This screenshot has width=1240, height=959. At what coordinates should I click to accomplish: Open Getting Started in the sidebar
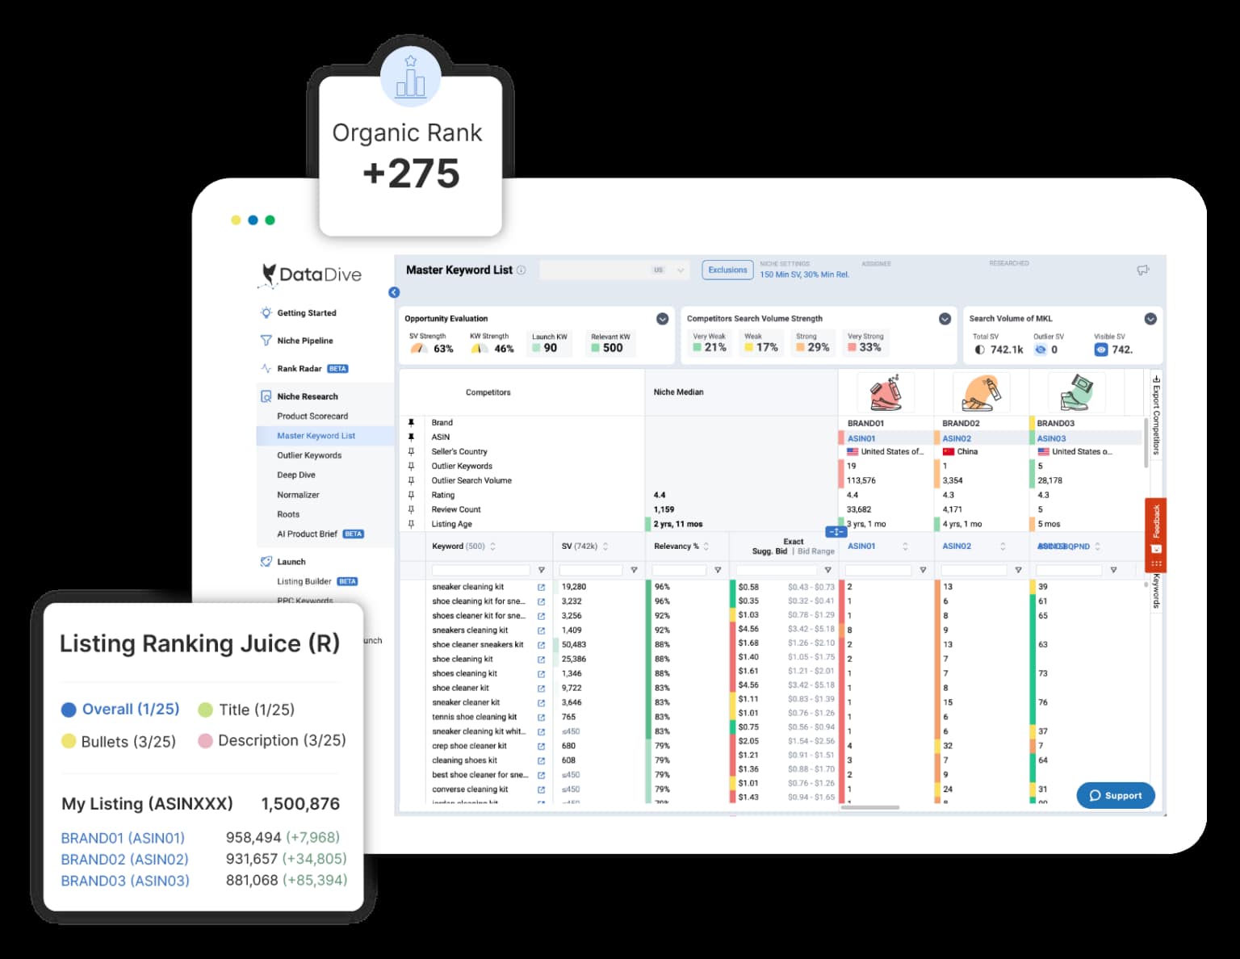(307, 313)
